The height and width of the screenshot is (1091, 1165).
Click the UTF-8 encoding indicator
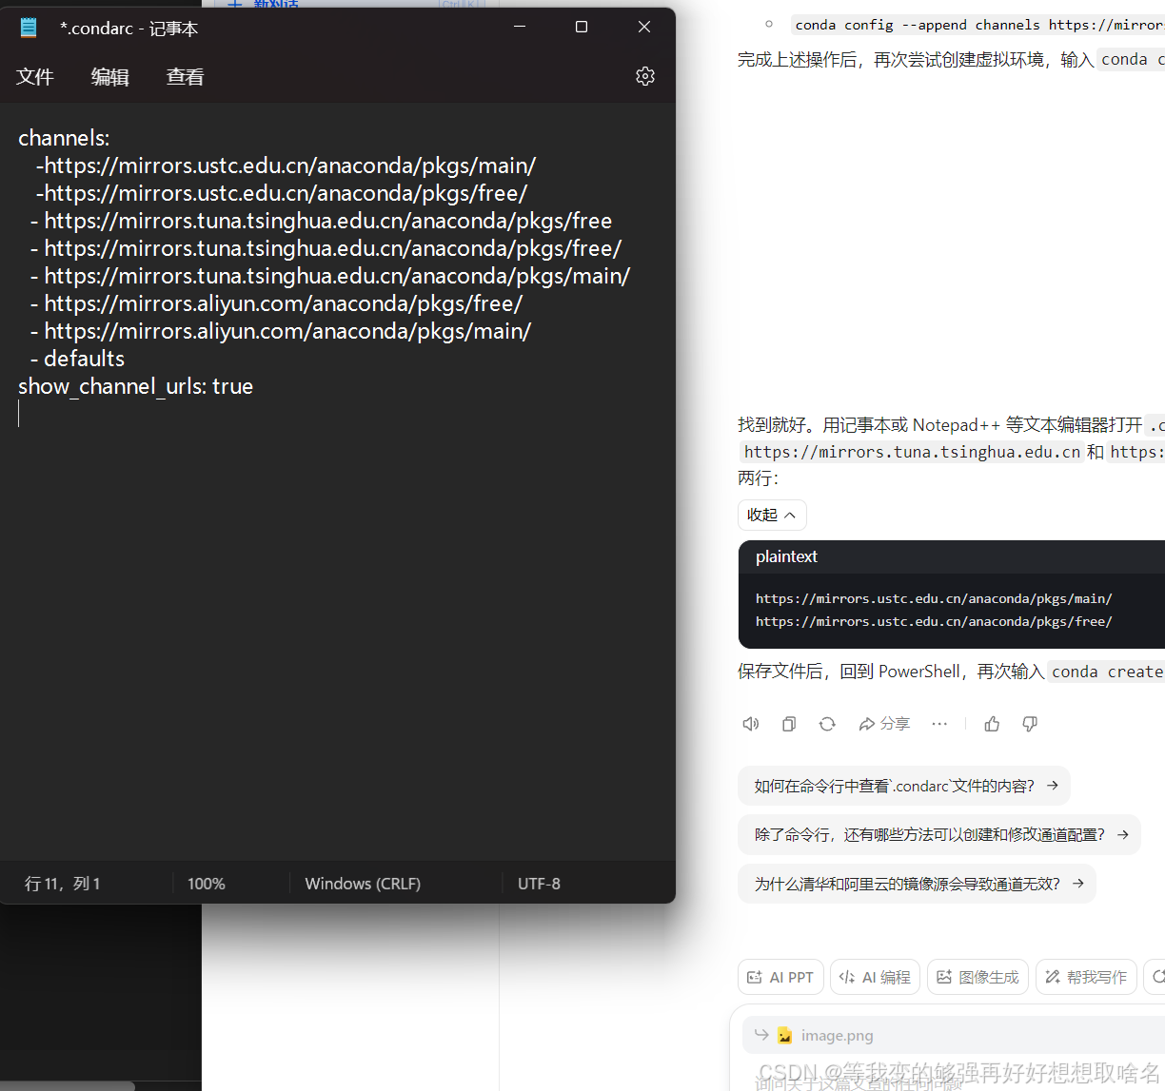pyautogui.click(x=539, y=884)
